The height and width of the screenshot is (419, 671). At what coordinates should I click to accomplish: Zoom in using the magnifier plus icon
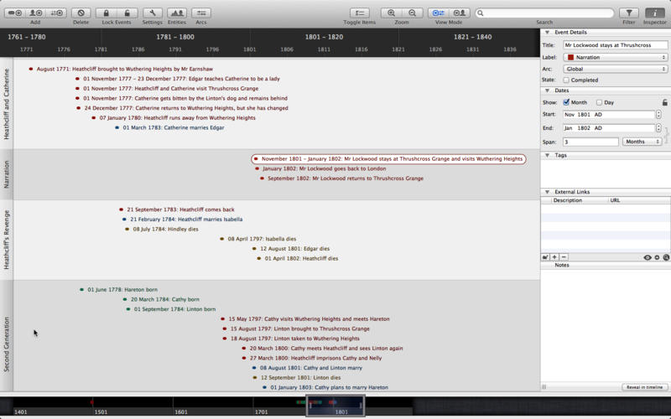(392, 13)
